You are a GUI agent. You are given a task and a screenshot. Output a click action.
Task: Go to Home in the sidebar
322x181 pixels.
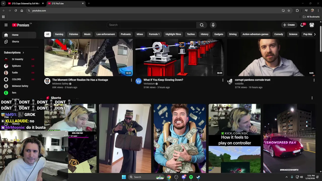pos(19,35)
